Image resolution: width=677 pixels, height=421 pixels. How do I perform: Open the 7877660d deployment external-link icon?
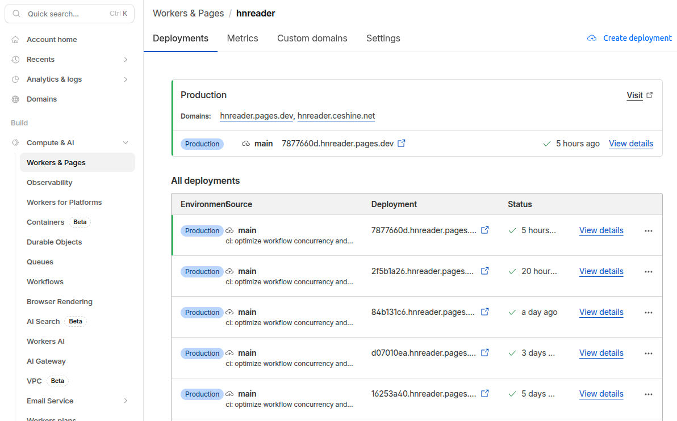tap(402, 144)
